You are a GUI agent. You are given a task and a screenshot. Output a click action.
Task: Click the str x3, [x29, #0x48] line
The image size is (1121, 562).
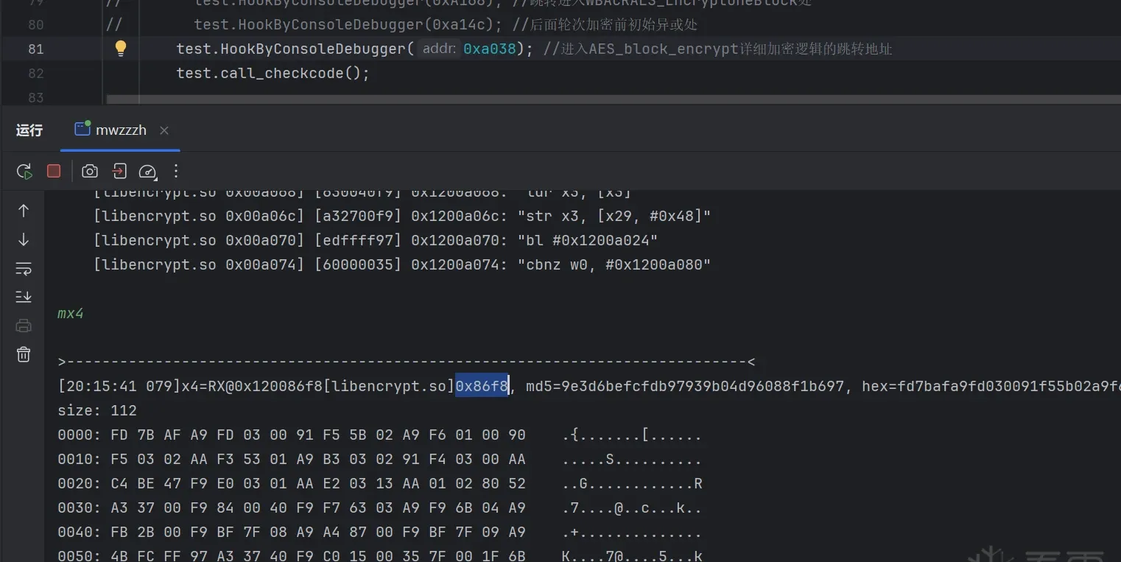tap(402, 216)
